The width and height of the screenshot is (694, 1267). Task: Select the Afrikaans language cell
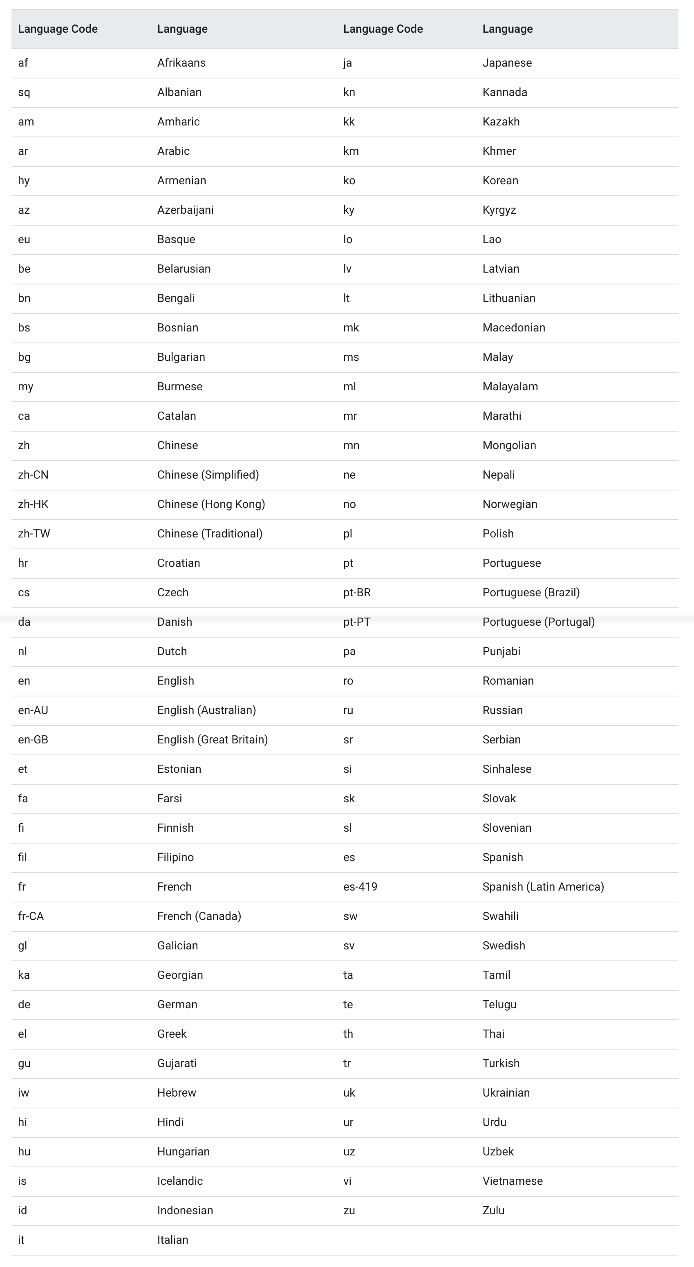point(181,63)
